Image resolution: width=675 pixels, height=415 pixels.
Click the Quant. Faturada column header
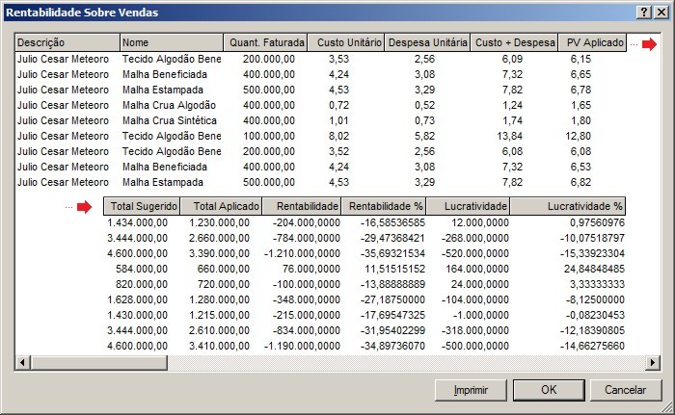click(266, 43)
